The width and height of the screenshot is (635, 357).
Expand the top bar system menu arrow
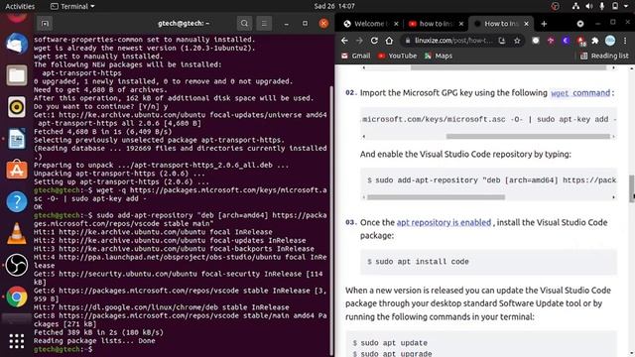(x=627, y=6)
